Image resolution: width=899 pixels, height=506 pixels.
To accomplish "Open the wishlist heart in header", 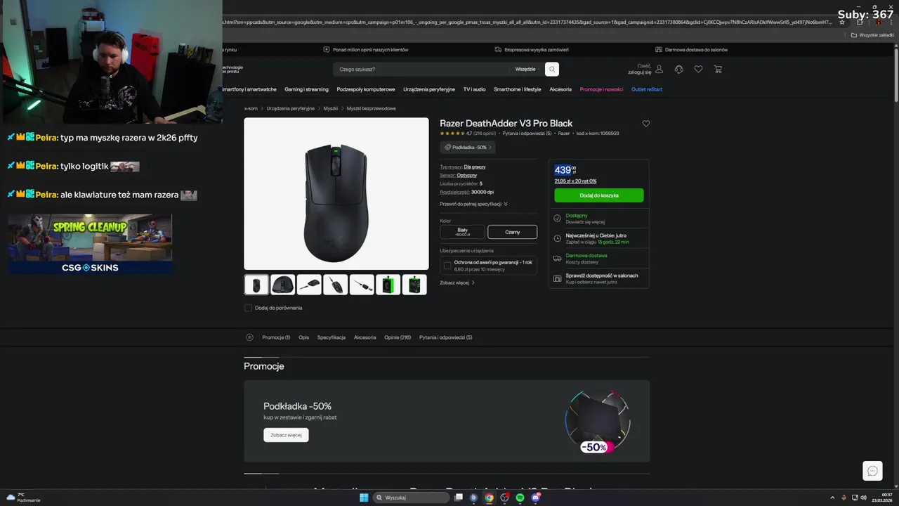I will pyautogui.click(x=698, y=69).
